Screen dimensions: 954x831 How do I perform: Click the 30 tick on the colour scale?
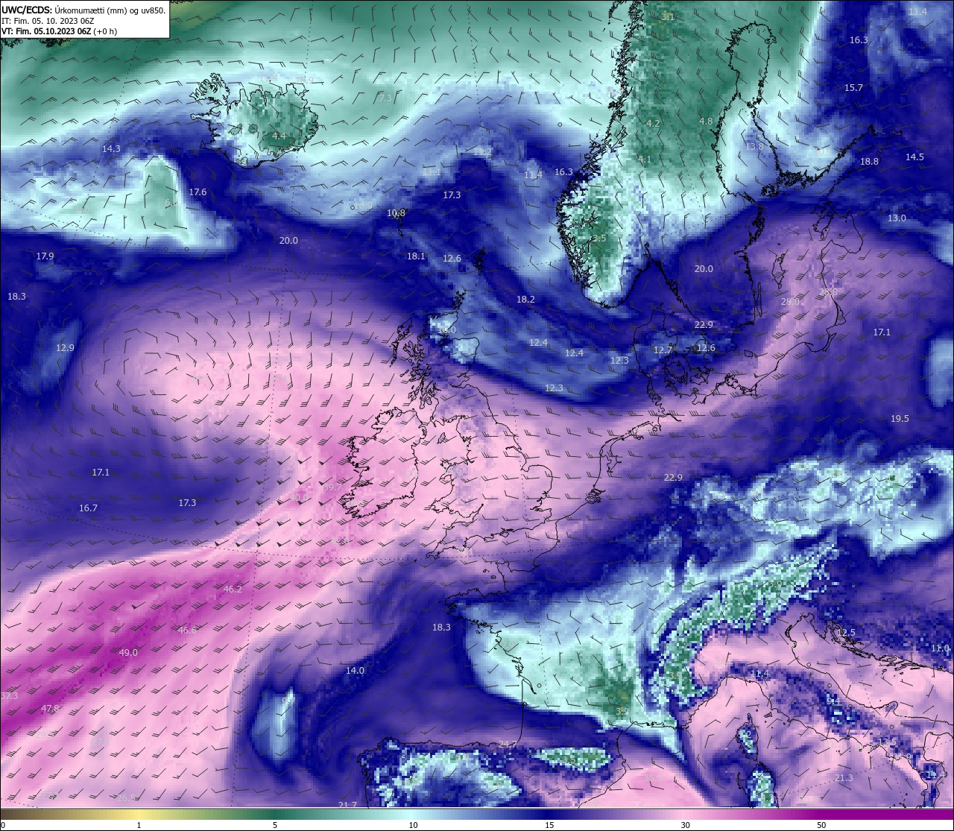(x=685, y=825)
